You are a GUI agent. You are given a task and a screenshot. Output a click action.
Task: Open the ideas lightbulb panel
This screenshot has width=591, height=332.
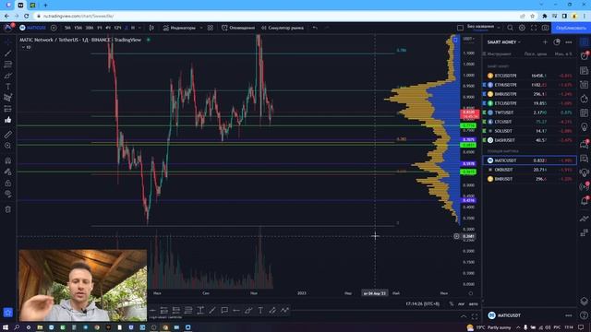(585, 127)
